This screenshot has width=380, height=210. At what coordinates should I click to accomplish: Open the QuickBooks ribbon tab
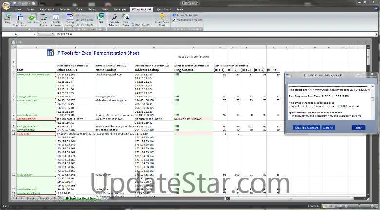click(x=164, y=9)
